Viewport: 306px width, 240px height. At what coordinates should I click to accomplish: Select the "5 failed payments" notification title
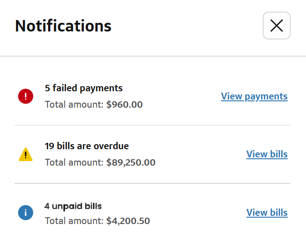coord(84,88)
